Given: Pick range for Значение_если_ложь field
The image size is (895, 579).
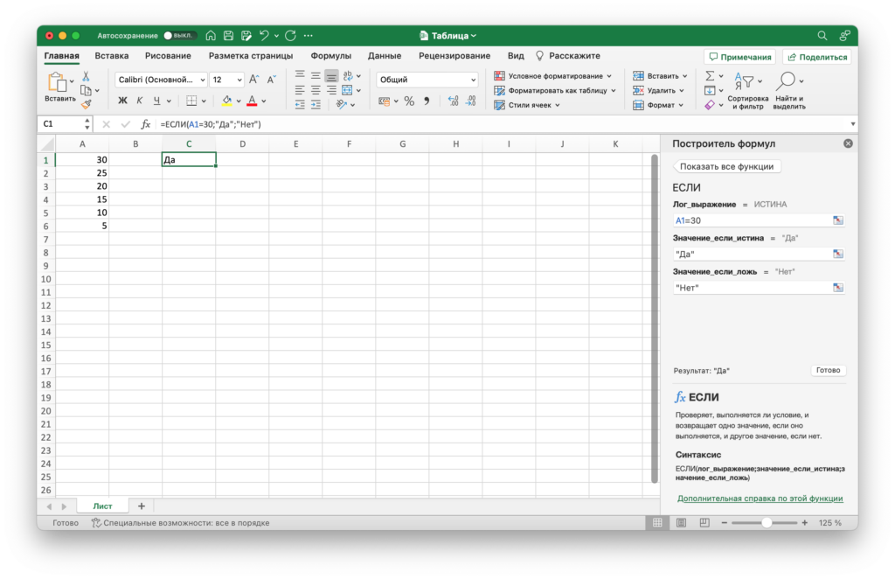Looking at the screenshot, I should pos(838,288).
